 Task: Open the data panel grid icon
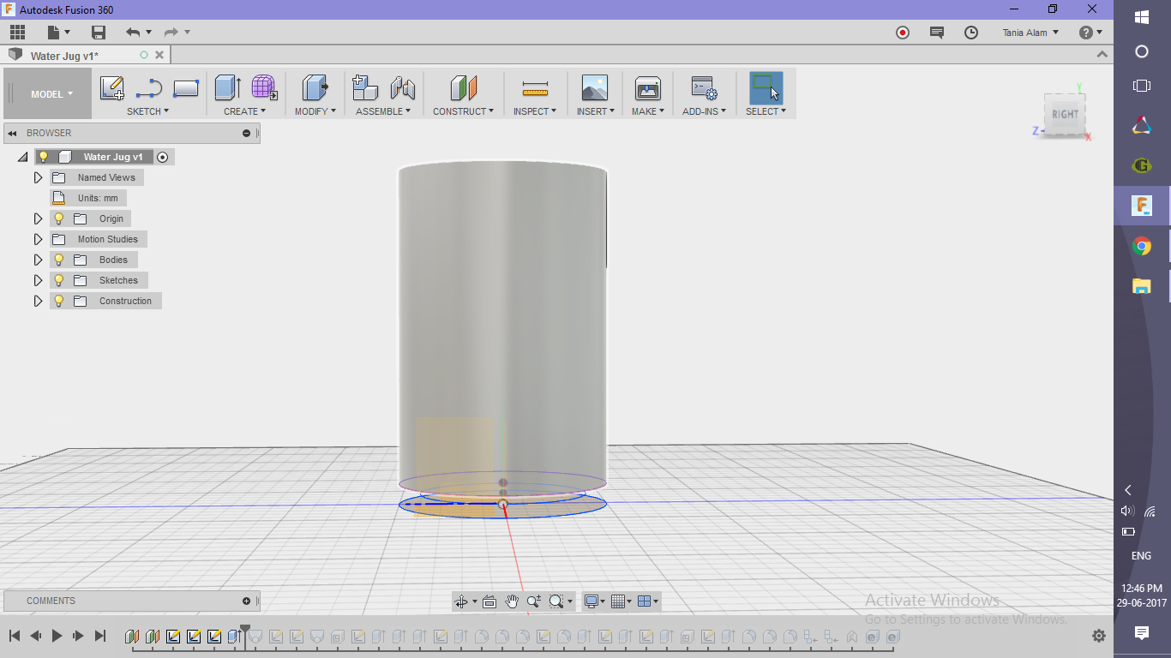18,33
